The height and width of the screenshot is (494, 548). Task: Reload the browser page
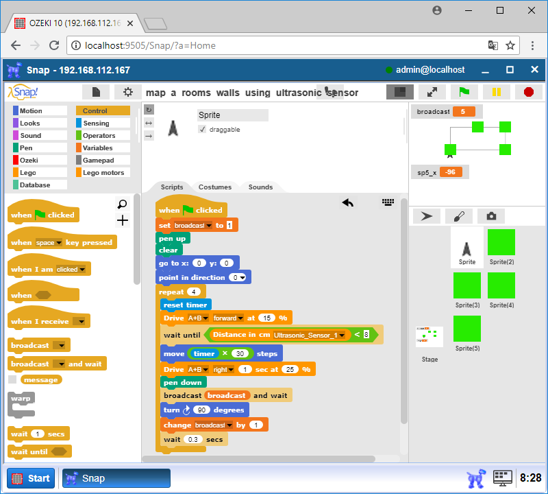[54, 45]
